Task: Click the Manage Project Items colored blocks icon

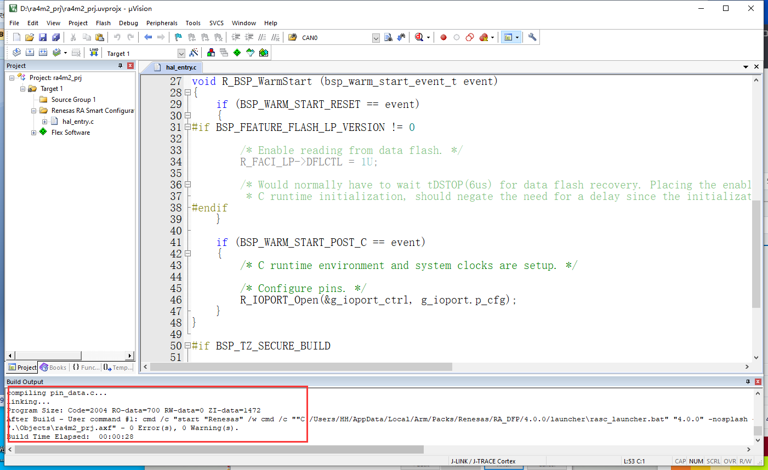Action: coord(211,53)
